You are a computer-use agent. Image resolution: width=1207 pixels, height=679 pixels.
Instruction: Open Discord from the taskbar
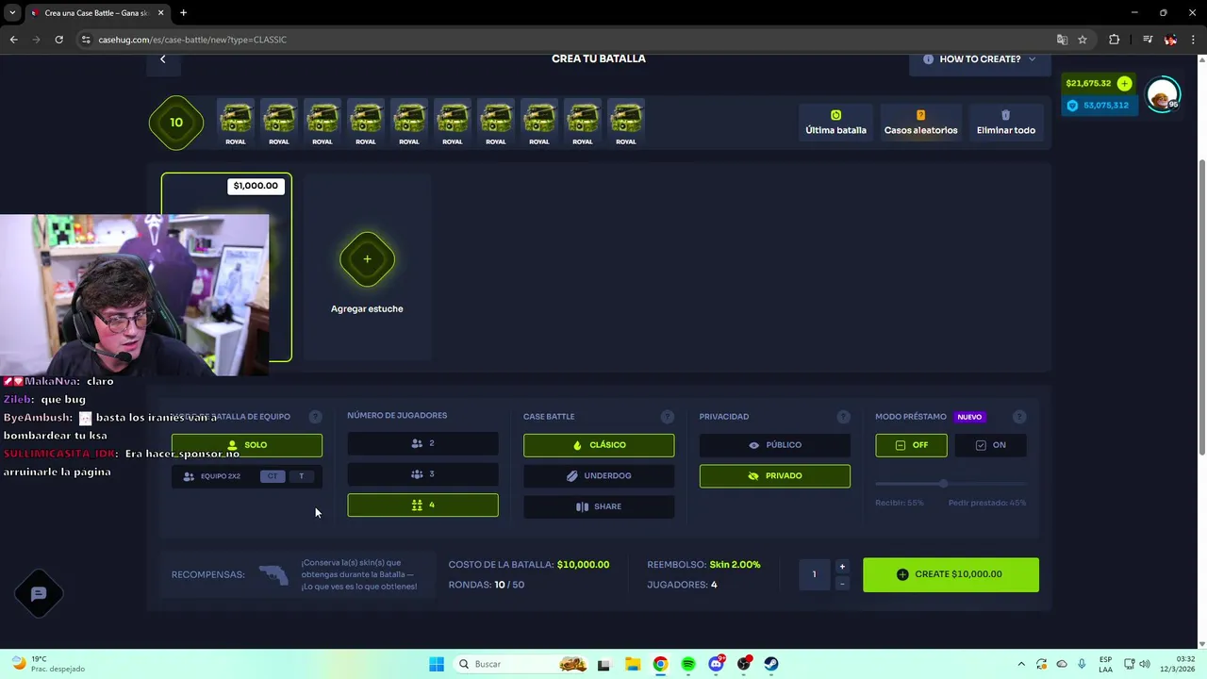(x=717, y=664)
